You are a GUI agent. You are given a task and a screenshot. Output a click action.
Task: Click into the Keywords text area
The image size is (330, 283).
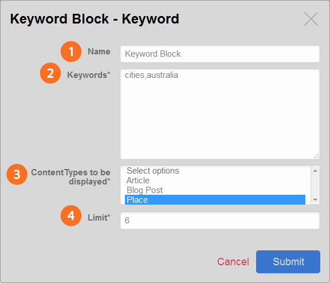coord(220,114)
